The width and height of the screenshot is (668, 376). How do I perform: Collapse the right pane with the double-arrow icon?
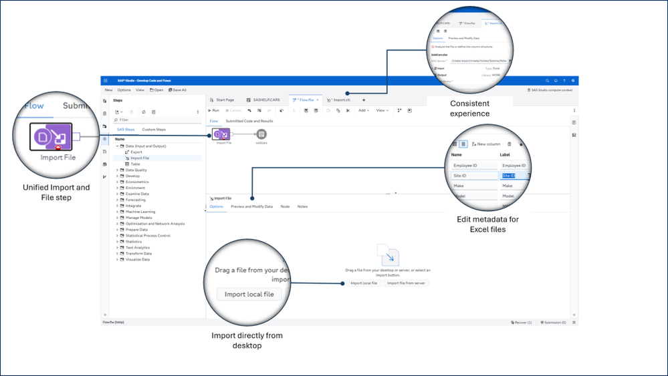574,315
